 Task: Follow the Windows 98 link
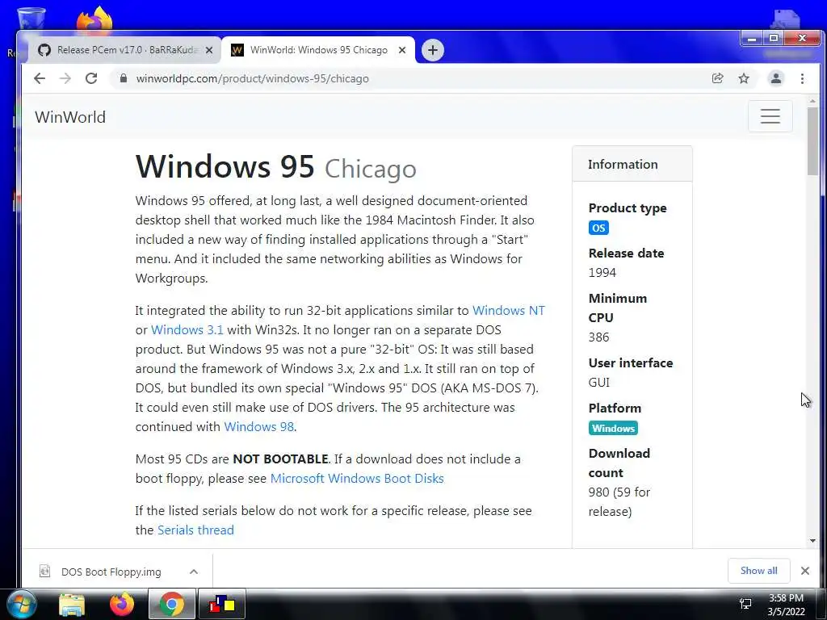tap(259, 426)
